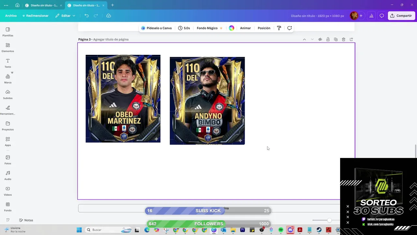Click the Canva home icon
The height and width of the screenshot is (235, 417).
pyautogui.click(x=17, y=5)
